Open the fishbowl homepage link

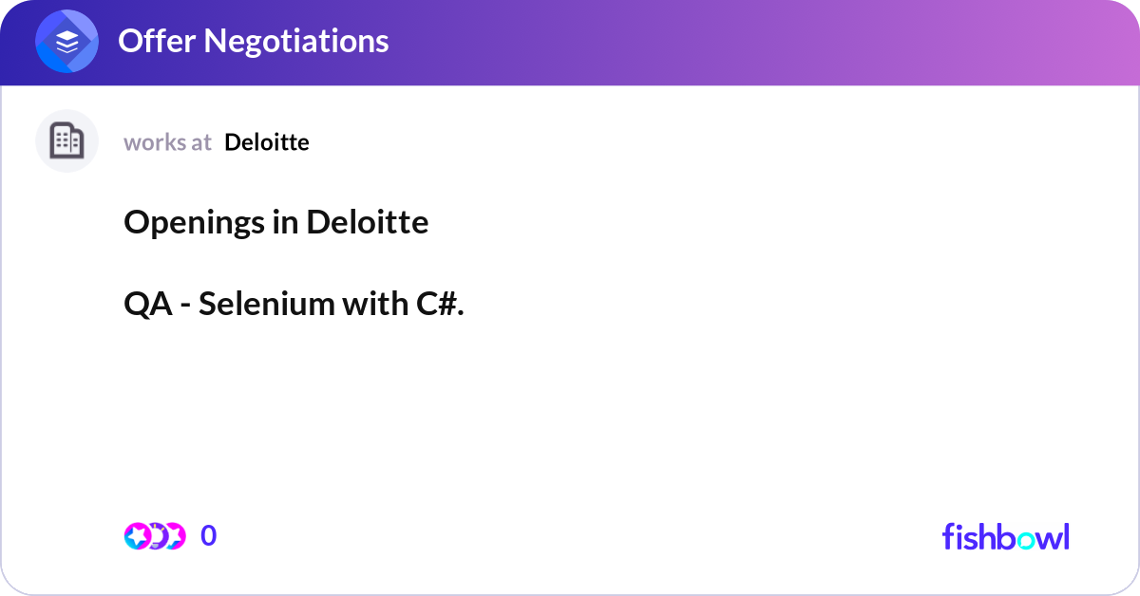tap(1005, 536)
